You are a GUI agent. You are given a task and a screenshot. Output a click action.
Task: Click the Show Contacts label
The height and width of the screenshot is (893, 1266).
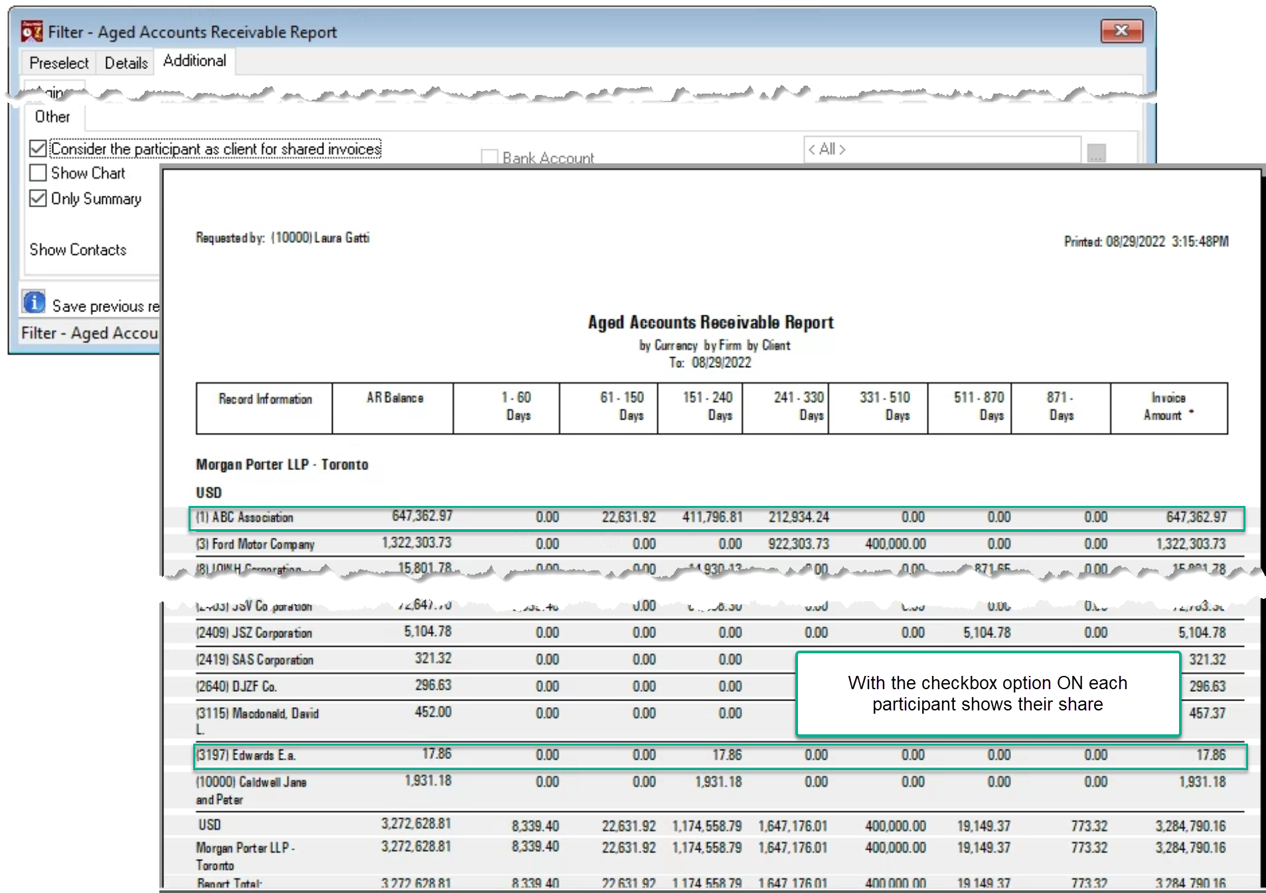tap(78, 250)
